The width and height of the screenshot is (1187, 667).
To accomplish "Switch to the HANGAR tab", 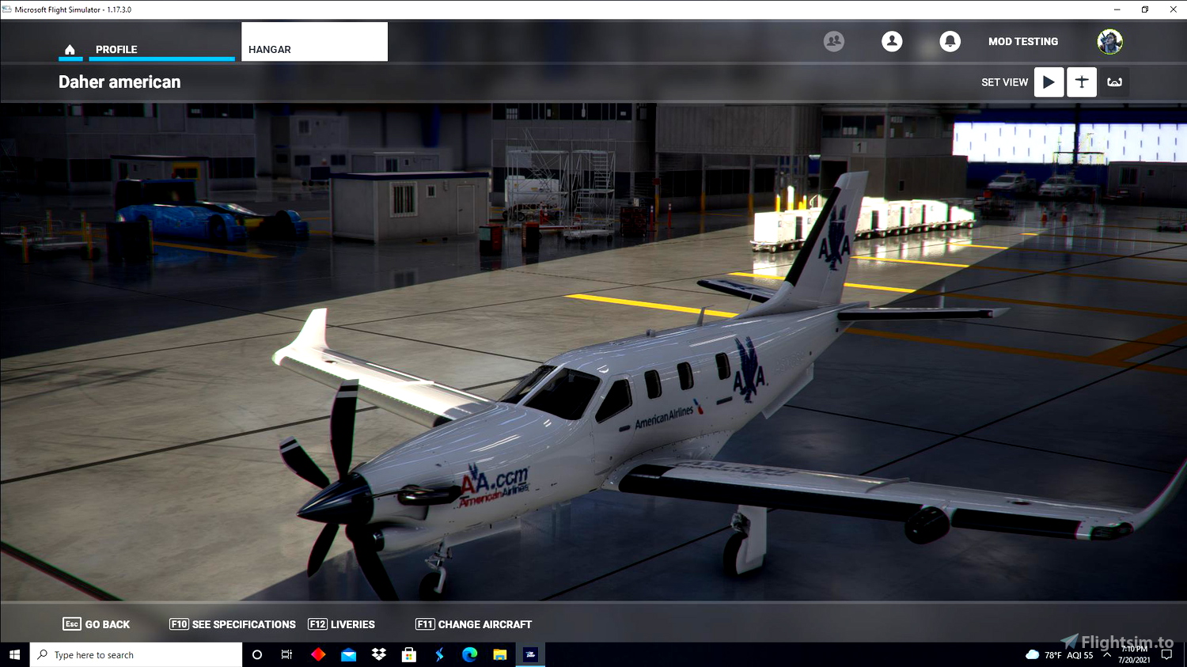I will click(x=269, y=48).
